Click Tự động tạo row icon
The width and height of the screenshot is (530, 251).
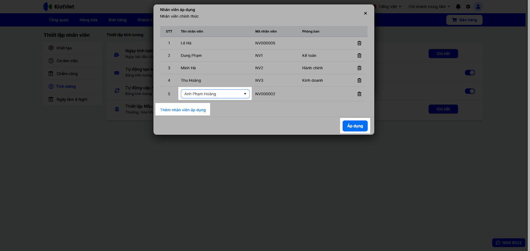(x=117, y=73)
